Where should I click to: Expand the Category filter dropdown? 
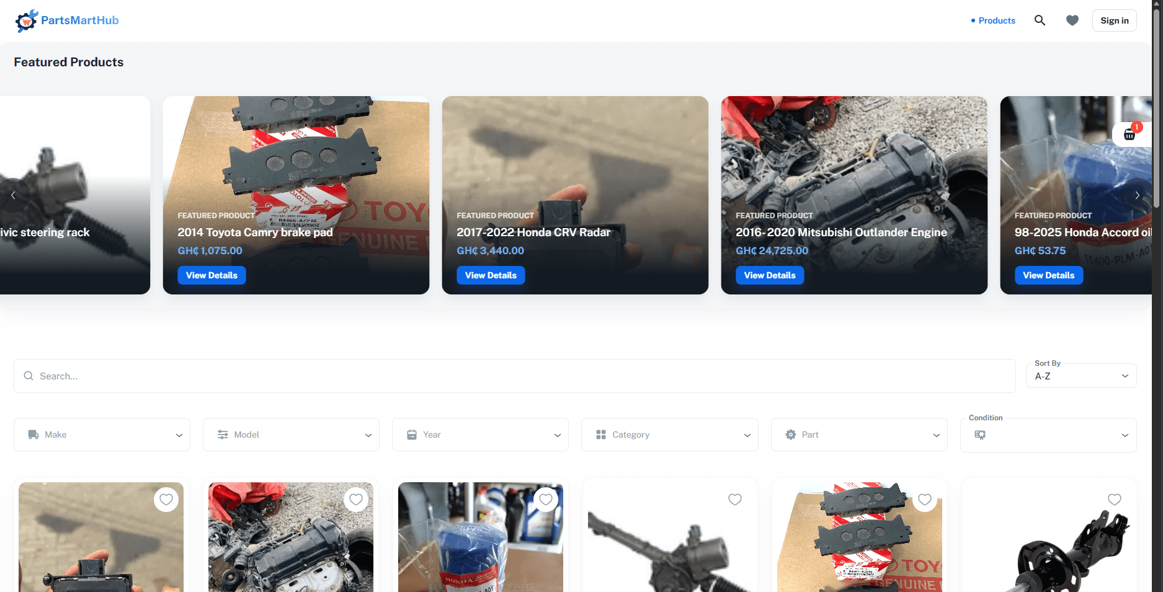(670, 435)
